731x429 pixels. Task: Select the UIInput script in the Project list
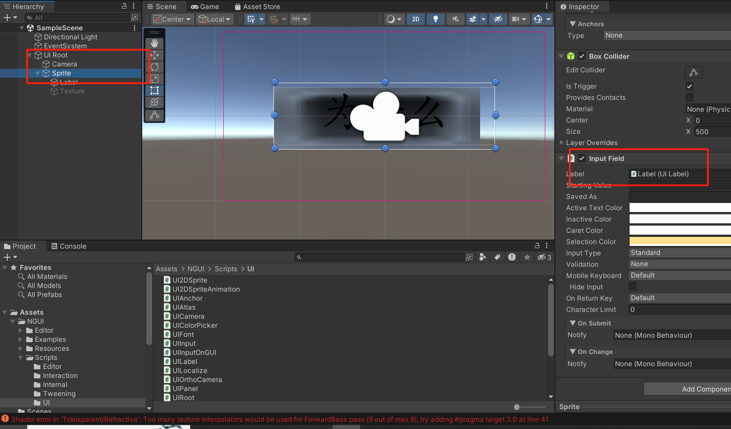click(x=184, y=344)
